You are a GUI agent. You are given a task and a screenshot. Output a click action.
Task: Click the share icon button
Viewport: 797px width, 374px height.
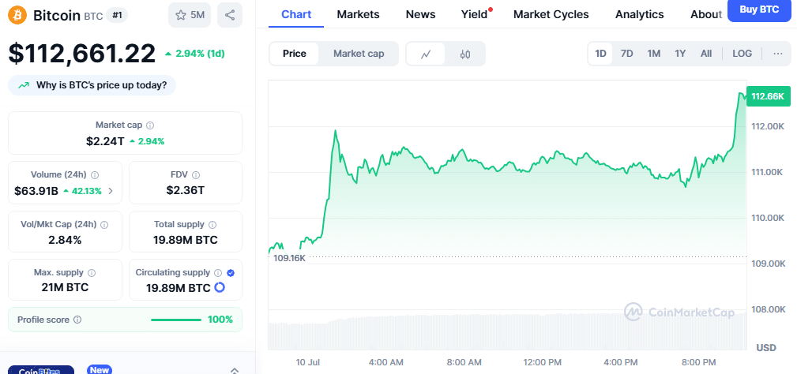pyautogui.click(x=230, y=15)
